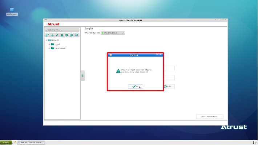
Task: Click the plus icon to add device
Action: point(52,35)
